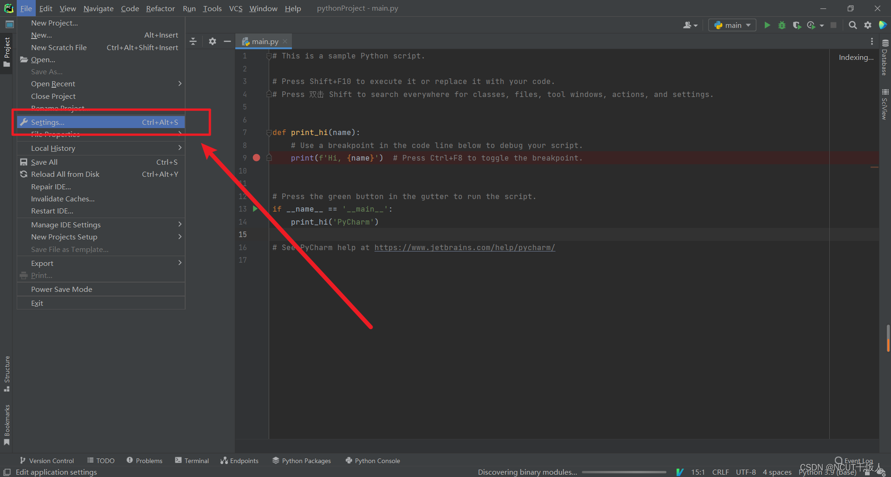The image size is (891, 477).
Task: Open the Refactor menu
Action: pyautogui.click(x=160, y=8)
